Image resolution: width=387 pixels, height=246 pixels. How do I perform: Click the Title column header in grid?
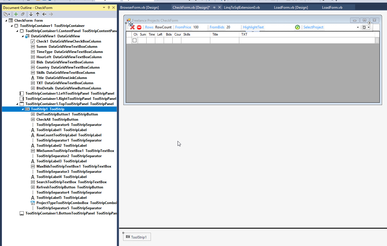224,34
